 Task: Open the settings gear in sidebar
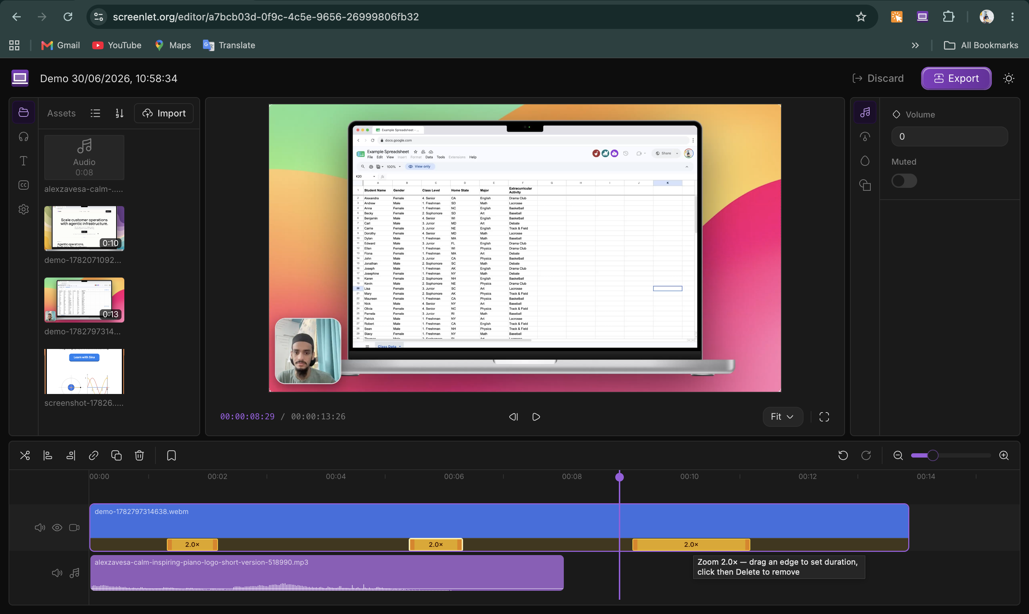24,209
